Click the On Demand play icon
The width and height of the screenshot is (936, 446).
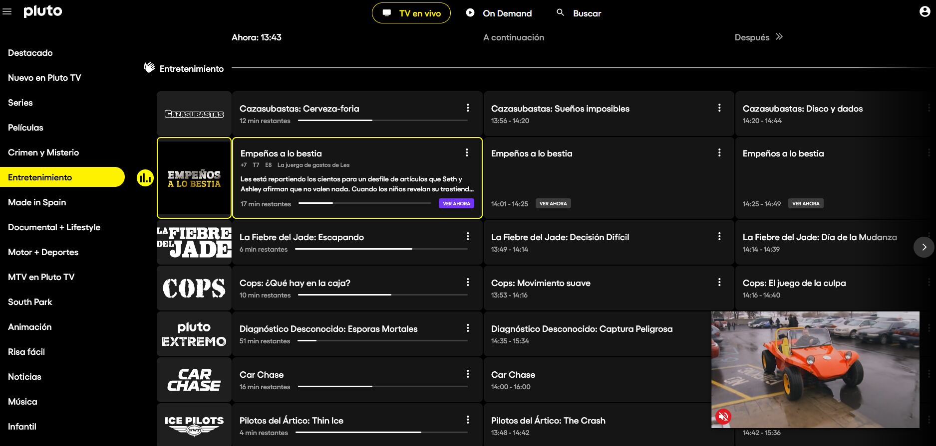(x=470, y=12)
